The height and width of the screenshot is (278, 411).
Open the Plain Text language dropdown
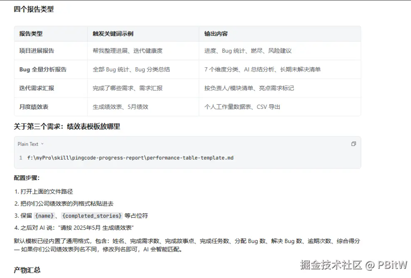31,144
